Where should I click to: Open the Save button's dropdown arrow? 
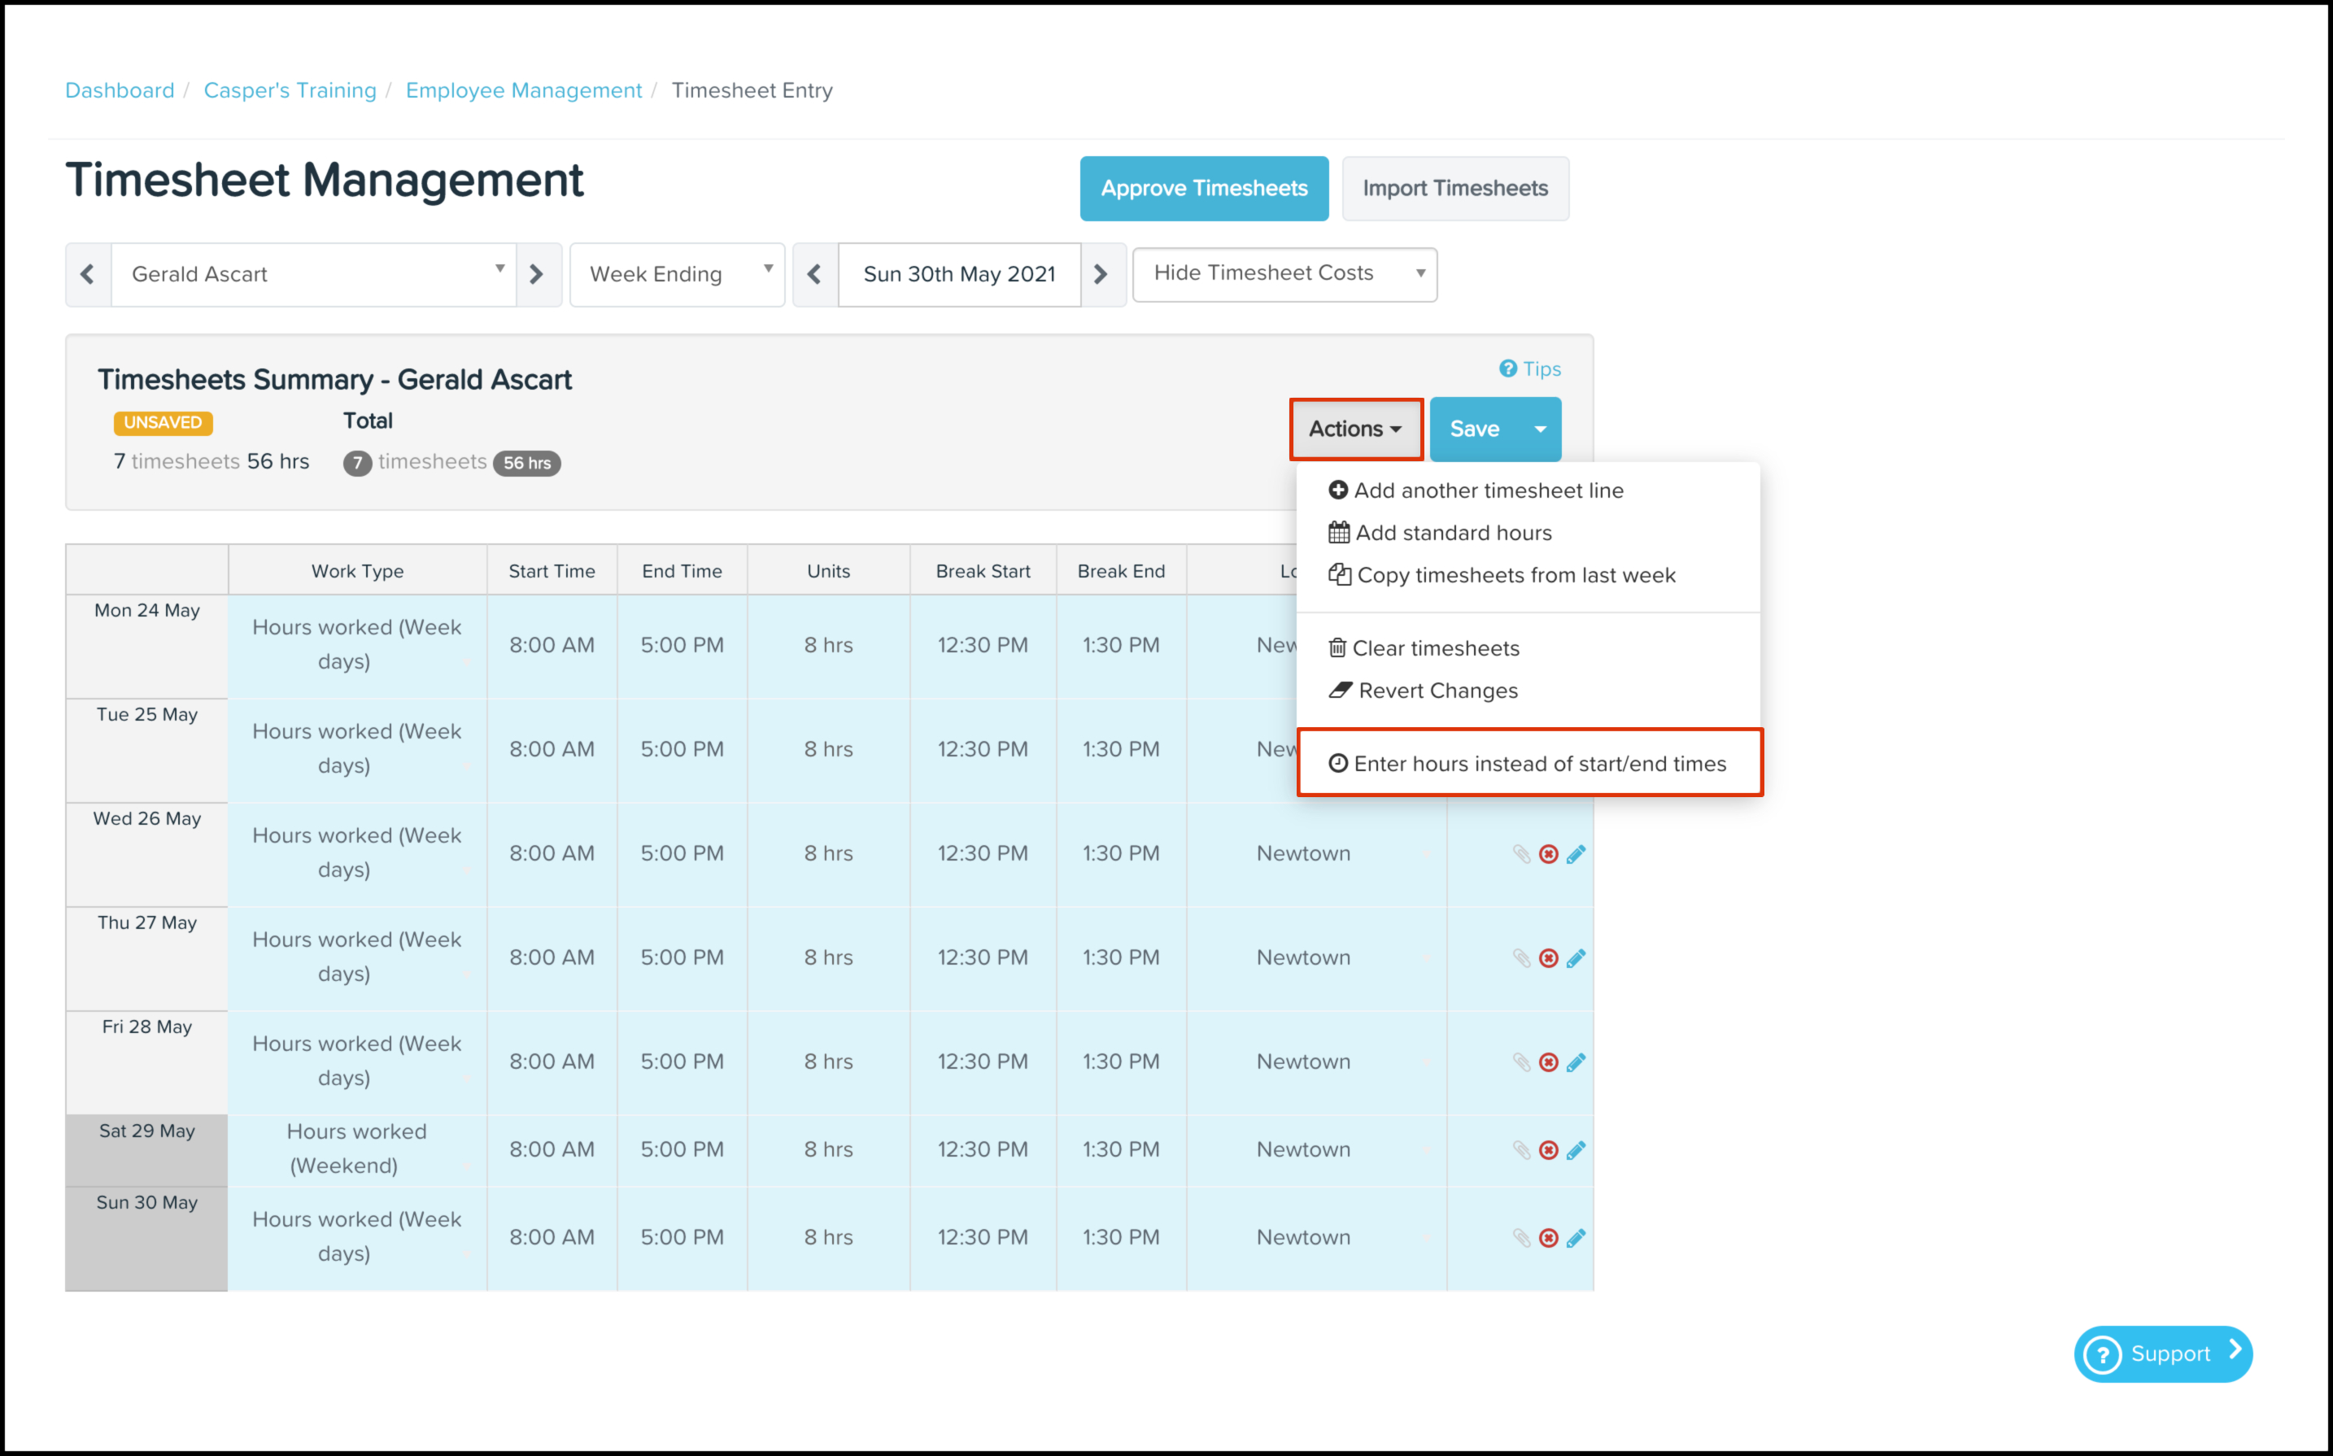[1540, 429]
